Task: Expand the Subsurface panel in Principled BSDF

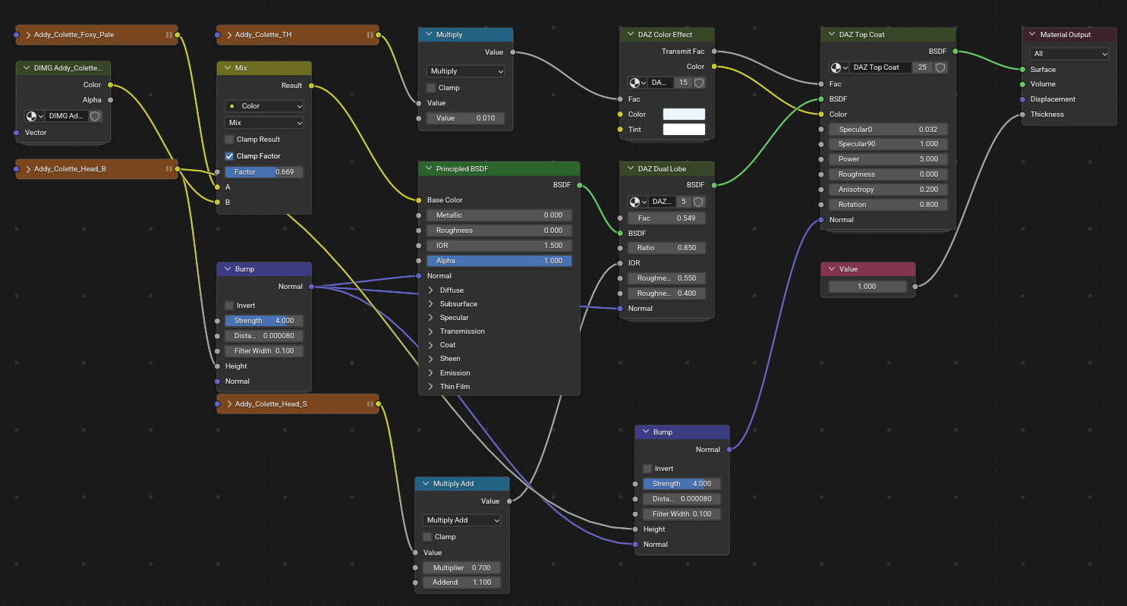Action: pyautogui.click(x=430, y=304)
